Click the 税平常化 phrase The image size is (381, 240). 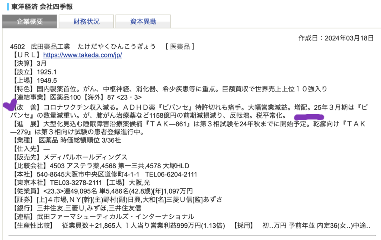269,116
